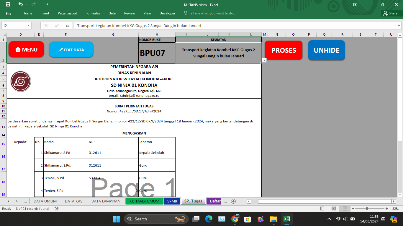Select Page Break Preview view icon
403x226 pixels.
[x=344, y=209]
